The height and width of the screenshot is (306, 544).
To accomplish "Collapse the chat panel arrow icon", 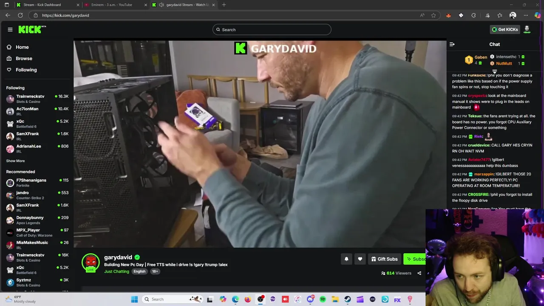I will 452,44.
